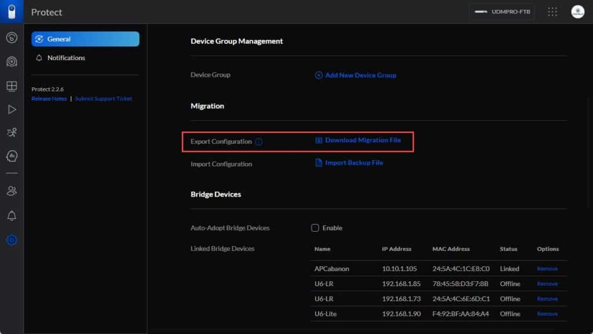This screenshot has width=593, height=334.
Task: Switch to the Notifications settings tab
Action: [85, 58]
